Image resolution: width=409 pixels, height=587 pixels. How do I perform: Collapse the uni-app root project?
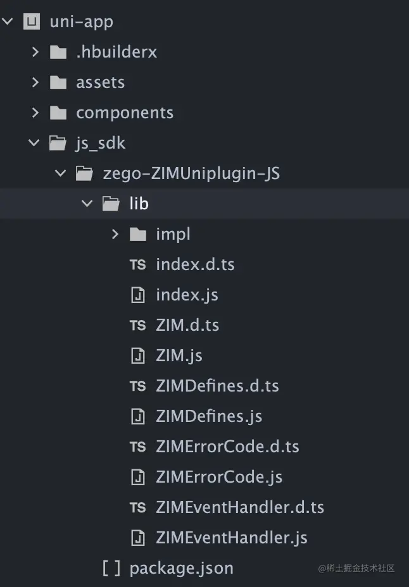click(x=8, y=22)
